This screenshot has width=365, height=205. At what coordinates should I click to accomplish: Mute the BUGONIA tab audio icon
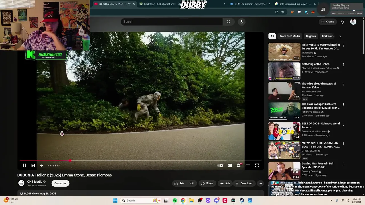click(129, 4)
